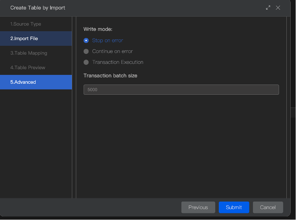Viewport: 296px width, 220px height.
Task: Click the Transaction Execution label text
Action: [x=118, y=62]
